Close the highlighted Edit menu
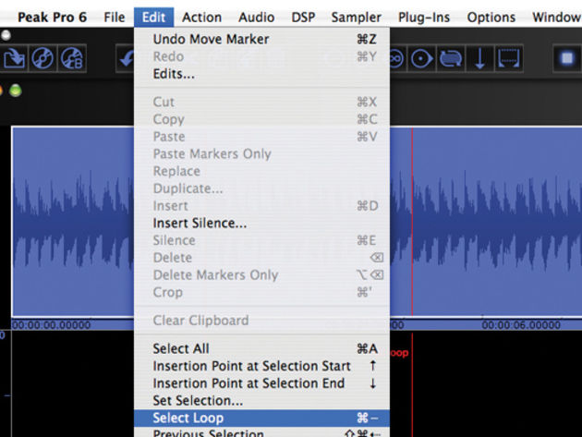The image size is (582, 437). [153, 18]
